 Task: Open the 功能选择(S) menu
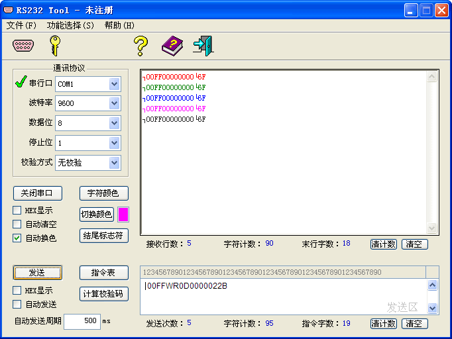point(70,26)
